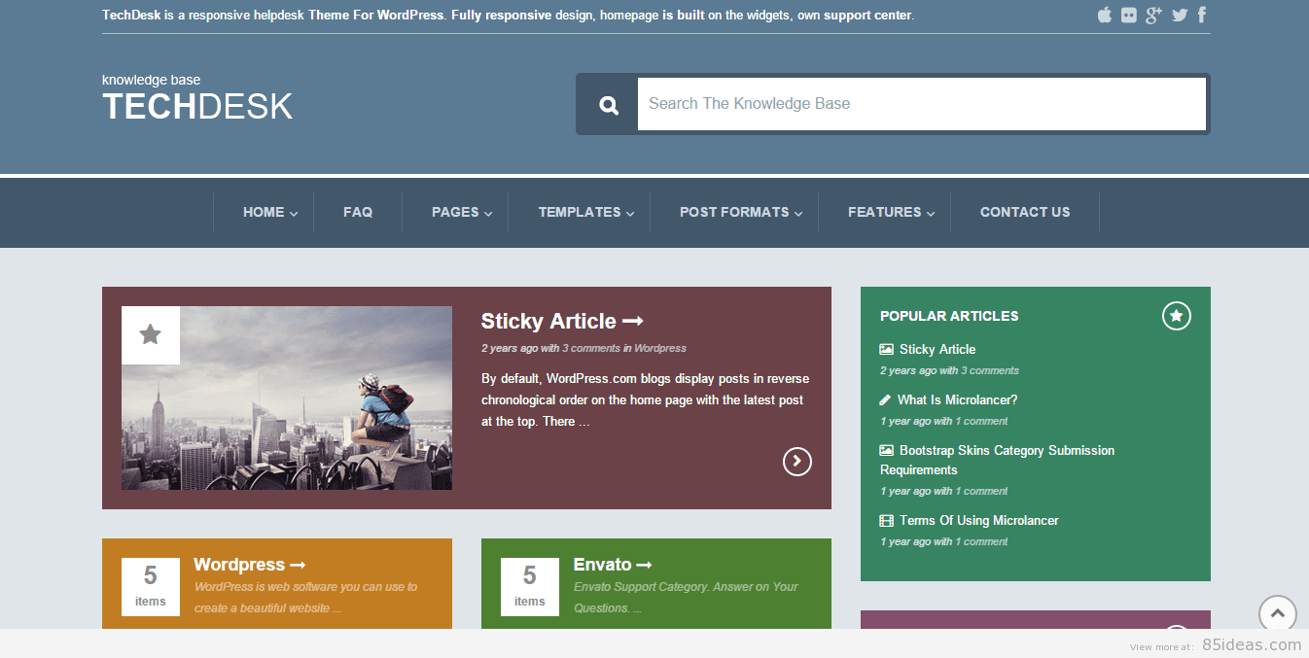Select HOME in navigation bar
This screenshot has width=1309, height=658.
(264, 212)
